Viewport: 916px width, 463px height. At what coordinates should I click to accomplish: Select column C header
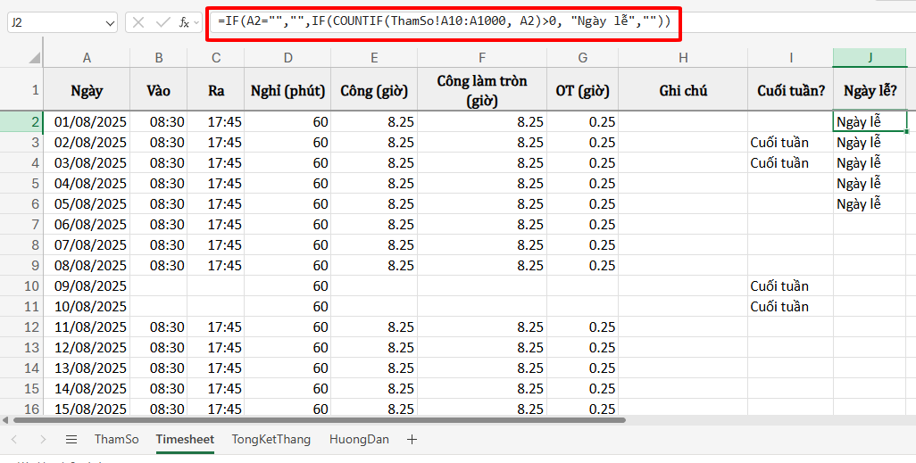click(x=216, y=57)
